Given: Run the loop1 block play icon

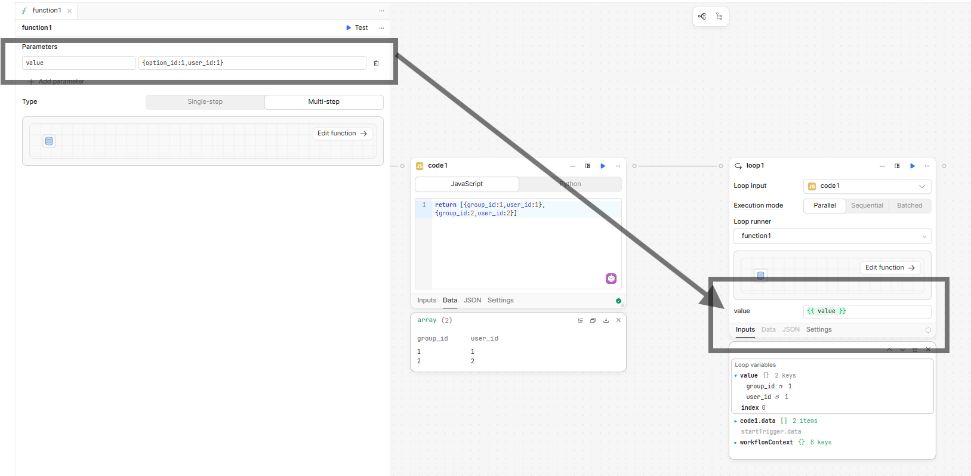Looking at the screenshot, I should tap(913, 166).
